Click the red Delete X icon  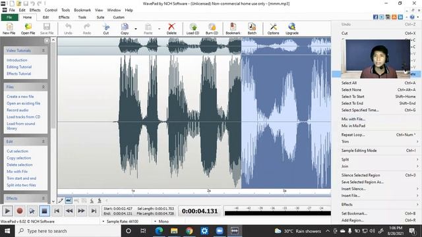[x=171, y=28]
